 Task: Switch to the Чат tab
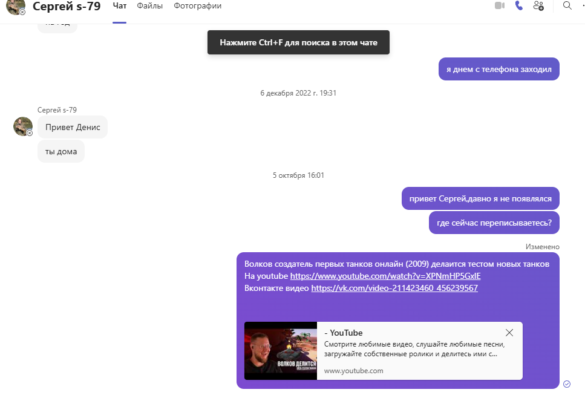point(119,6)
